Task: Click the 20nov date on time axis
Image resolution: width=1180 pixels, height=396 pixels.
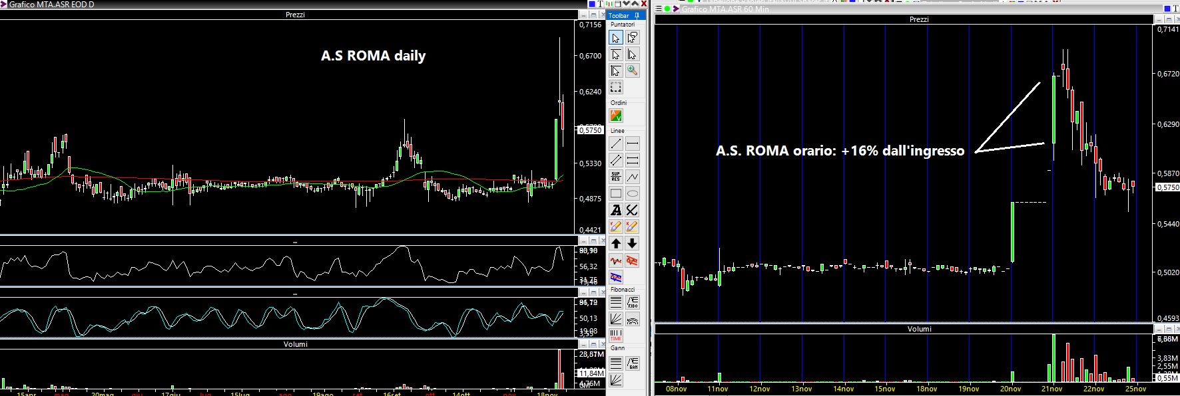Action: 1010,389
